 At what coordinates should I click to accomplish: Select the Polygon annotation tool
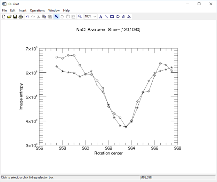[x=123, y=17]
